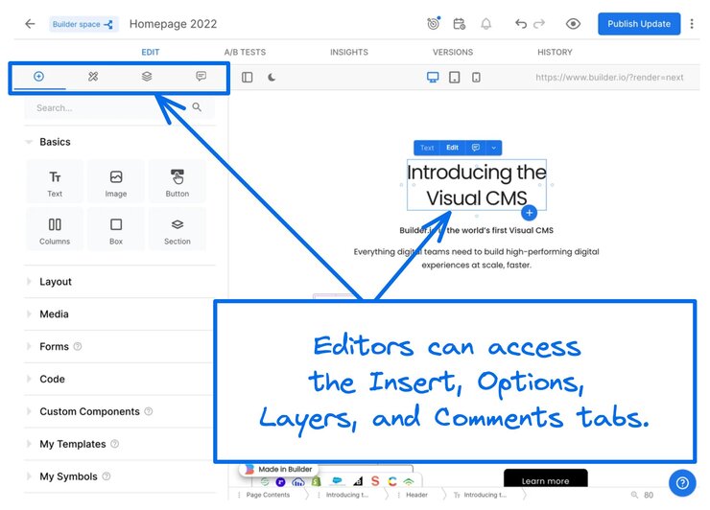Add block with blue plus button

click(530, 212)
